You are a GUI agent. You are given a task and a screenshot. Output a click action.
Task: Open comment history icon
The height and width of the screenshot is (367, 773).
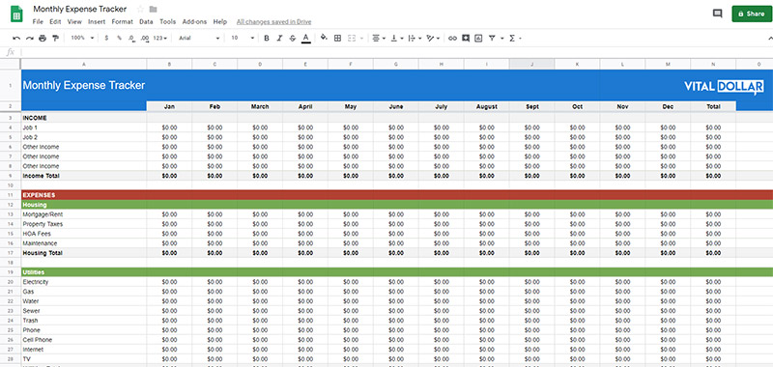[x=717, y=14]
